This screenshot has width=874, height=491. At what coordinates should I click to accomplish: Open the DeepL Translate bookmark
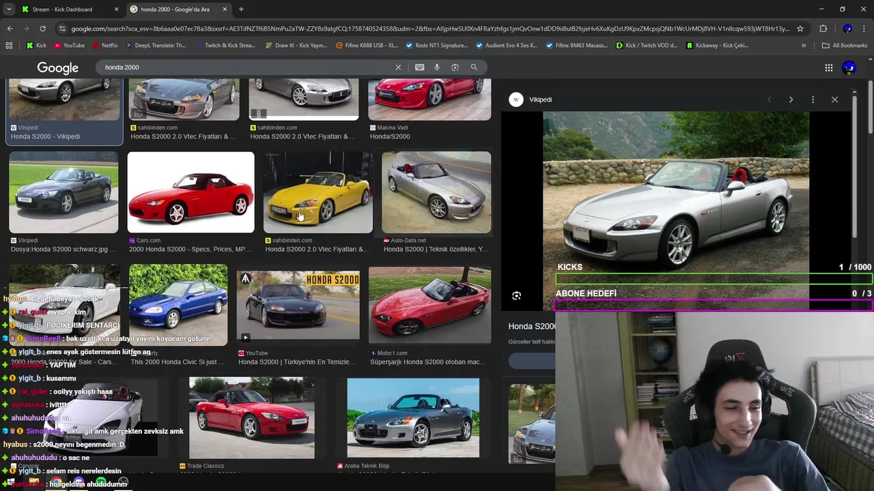pos(155,46)
